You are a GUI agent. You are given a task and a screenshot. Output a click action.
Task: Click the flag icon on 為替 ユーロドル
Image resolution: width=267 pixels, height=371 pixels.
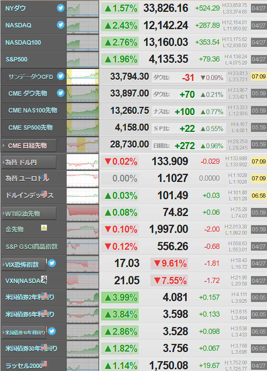pos(44,177)
